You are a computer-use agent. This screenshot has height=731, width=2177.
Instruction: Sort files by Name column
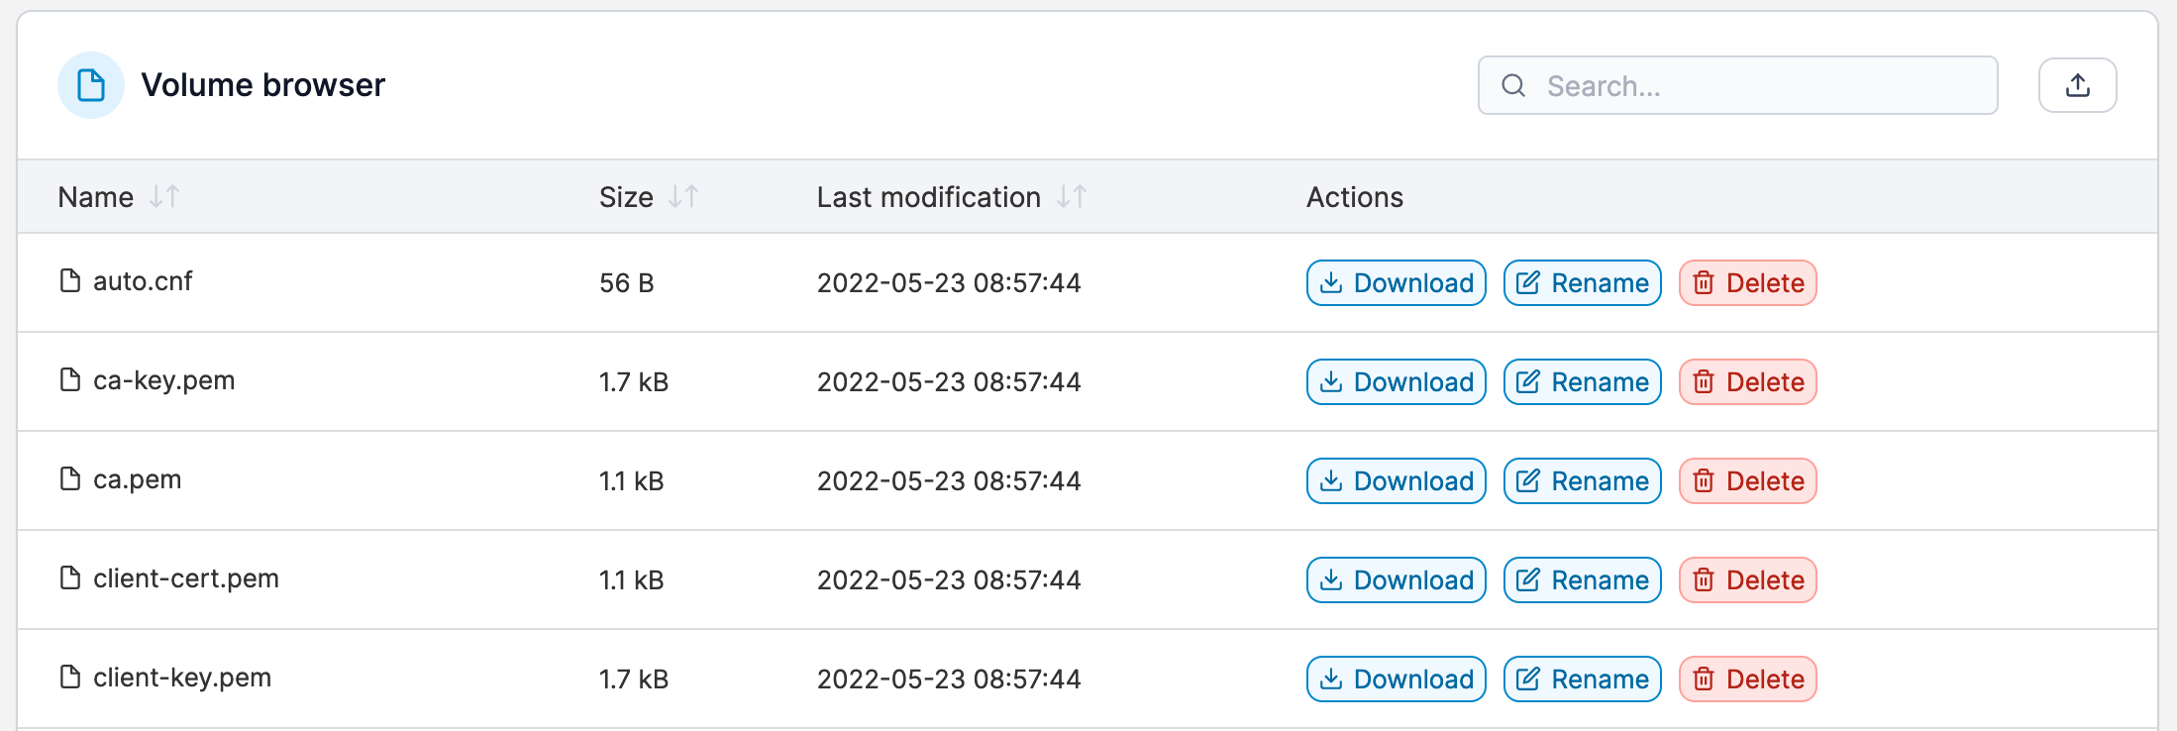[x=161, y=196]
